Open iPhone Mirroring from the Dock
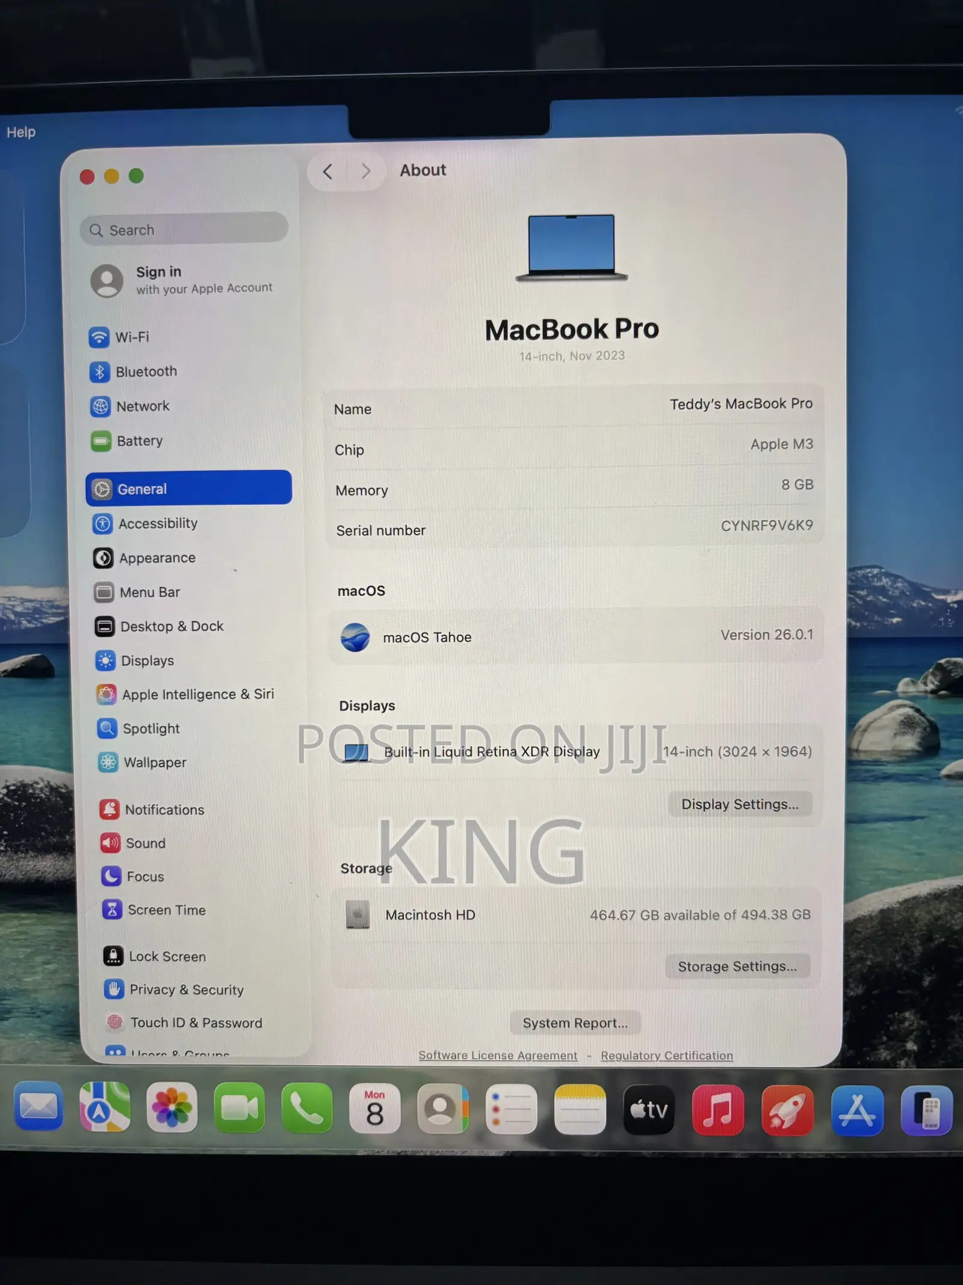Viewport: 963px width, 1285px height. pyautogui.click(x=927, y=1111)
